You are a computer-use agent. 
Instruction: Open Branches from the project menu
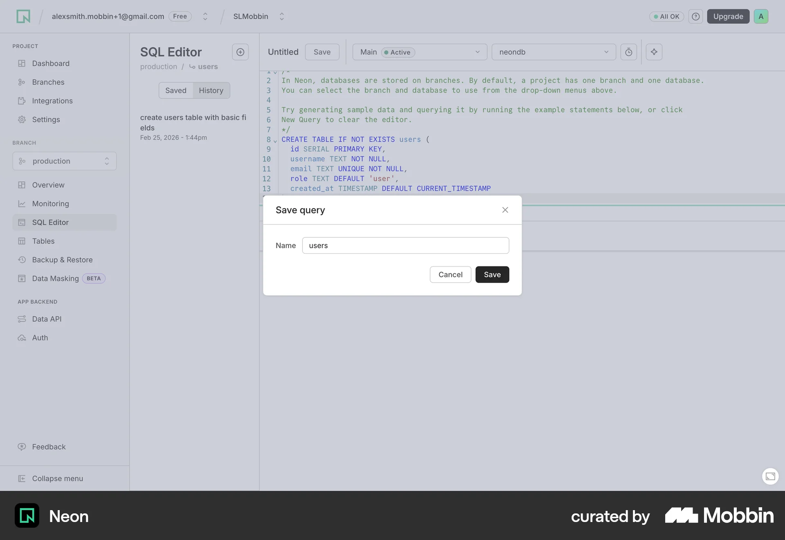[x=48, y=82]
